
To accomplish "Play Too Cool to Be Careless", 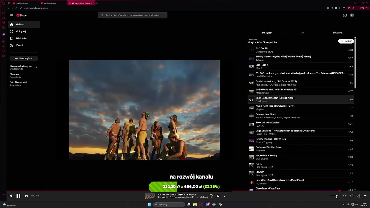I will [x=301, y=124].
